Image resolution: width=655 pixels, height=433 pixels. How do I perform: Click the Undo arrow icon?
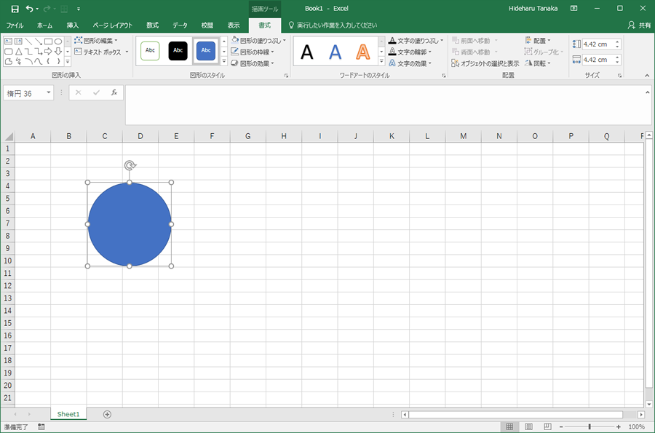pyautogui.click(x=29, y=9)
